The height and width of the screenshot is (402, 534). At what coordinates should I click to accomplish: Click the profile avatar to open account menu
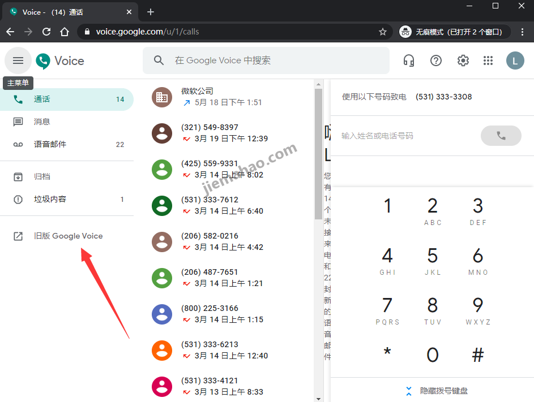pyautogui.click(x=515, y=60)
